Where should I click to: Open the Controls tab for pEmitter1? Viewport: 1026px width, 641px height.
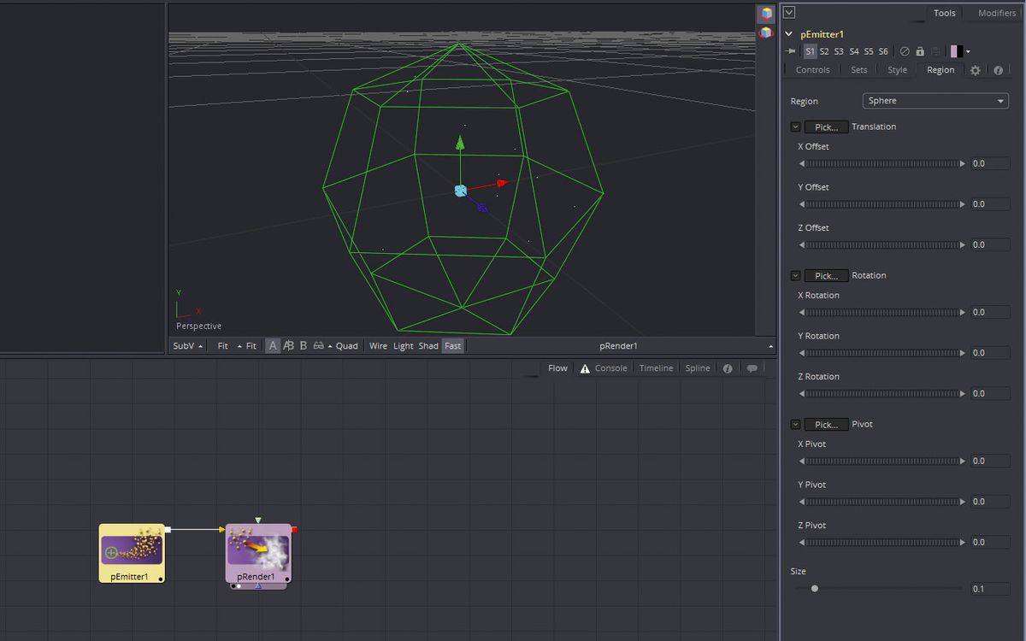pos(811,69)
